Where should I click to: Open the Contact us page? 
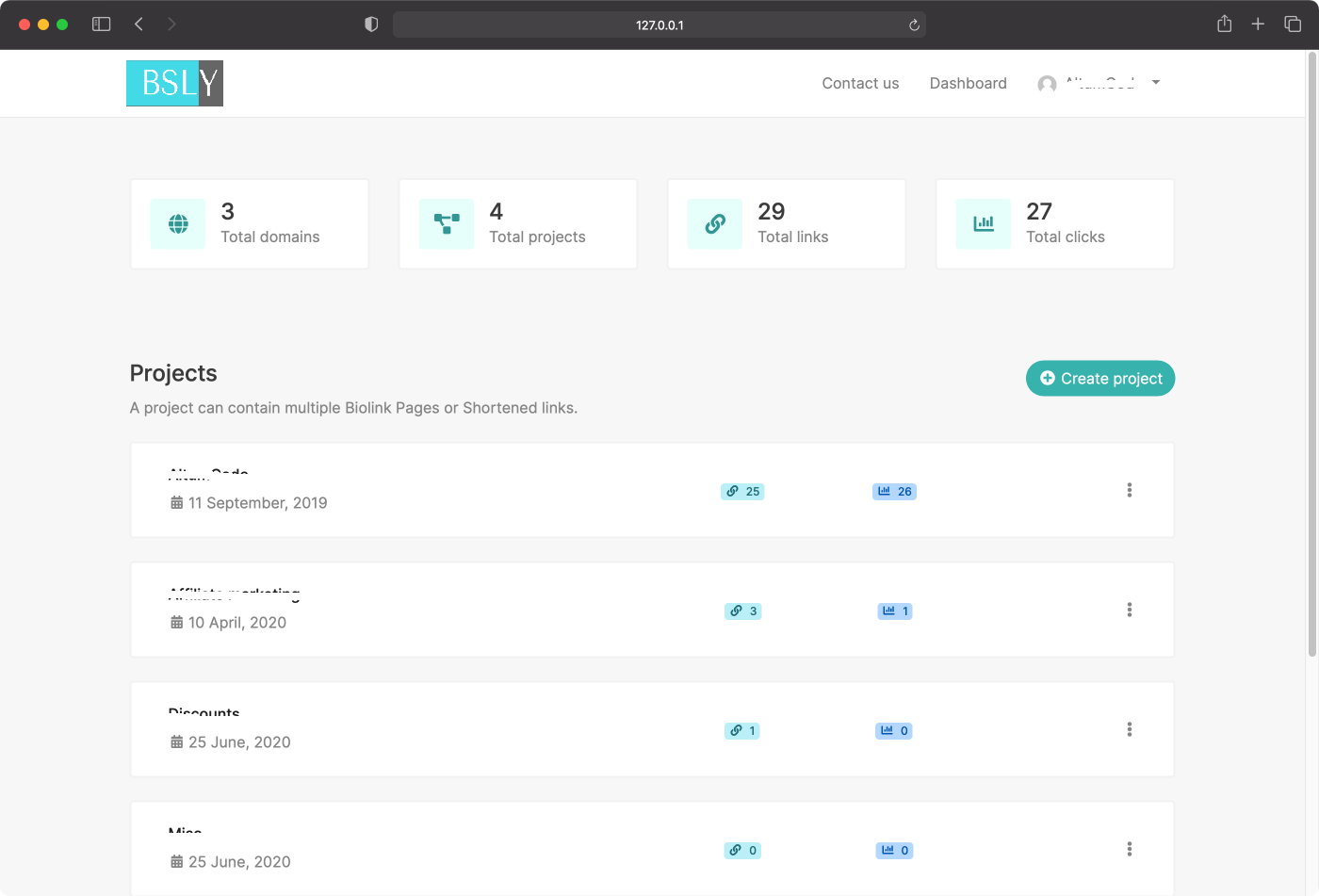point(860,83)
